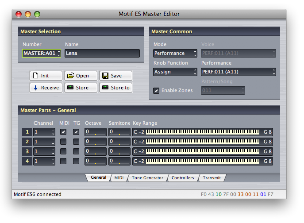Click the Open button with folder icon

[81, 76]
